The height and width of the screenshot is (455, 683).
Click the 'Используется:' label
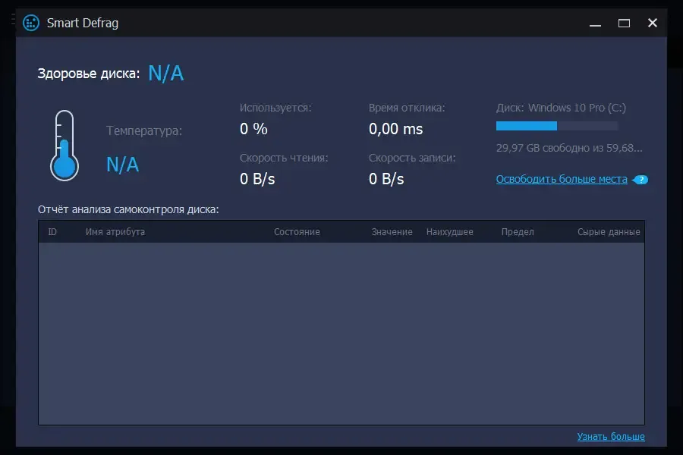(275, 108)
